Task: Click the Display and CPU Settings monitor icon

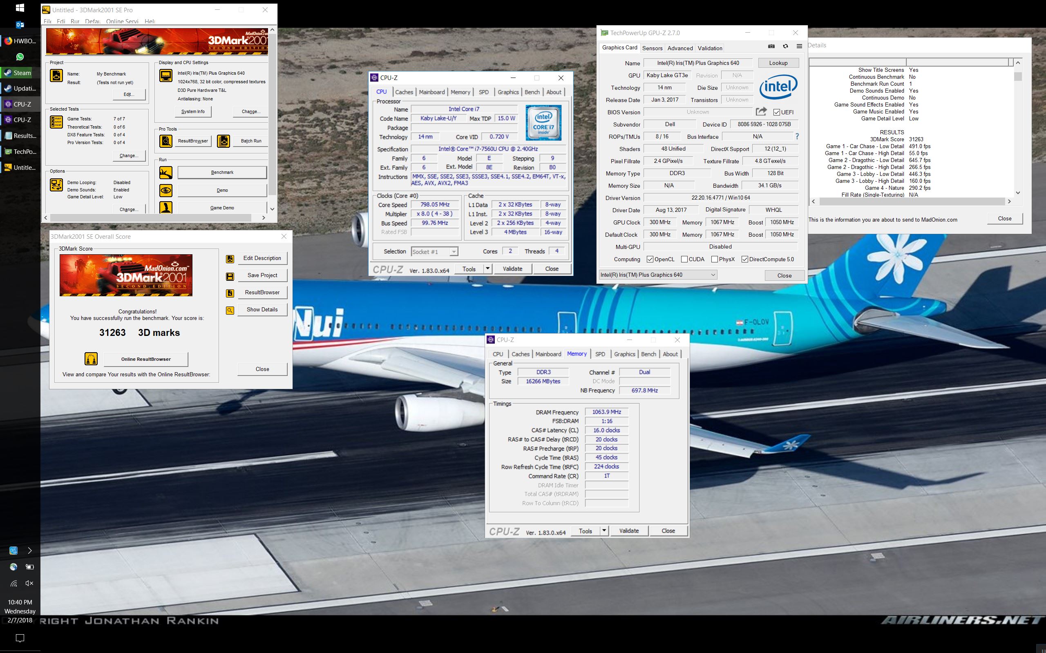Action: (165, 76)
